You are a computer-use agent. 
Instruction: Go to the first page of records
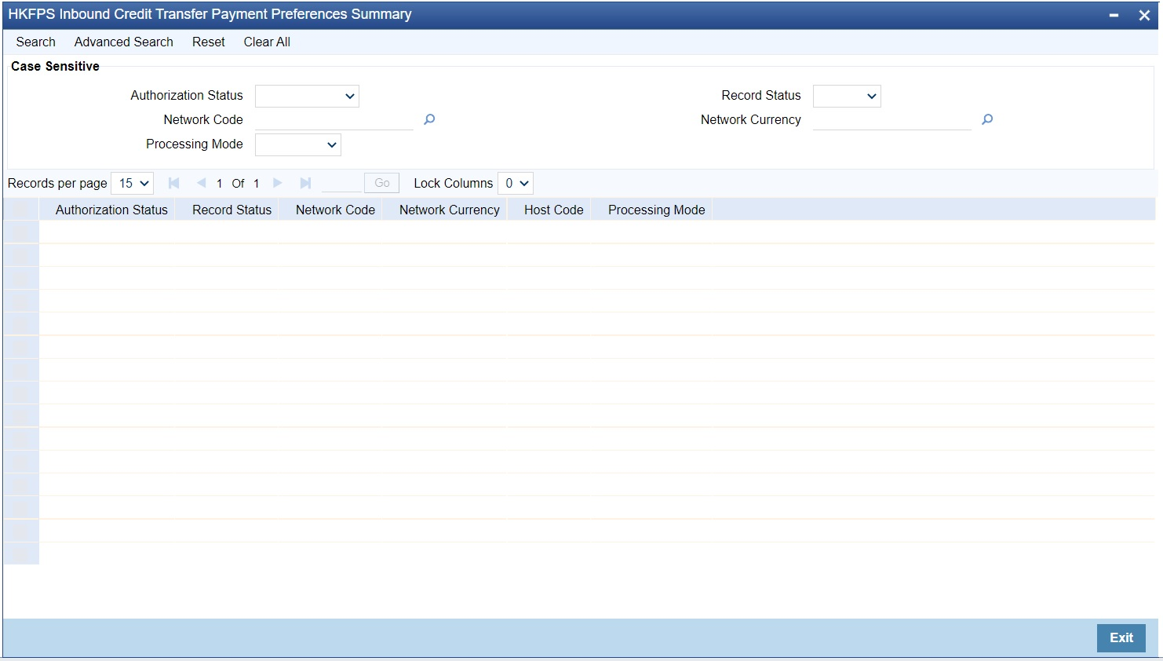tap(174, 183)
